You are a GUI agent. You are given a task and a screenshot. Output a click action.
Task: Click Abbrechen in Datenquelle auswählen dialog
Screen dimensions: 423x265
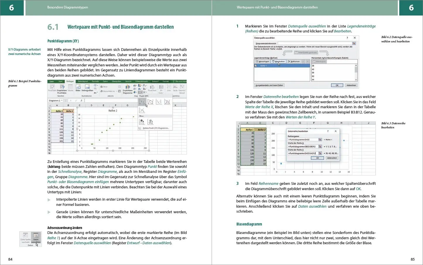pyautogui.click(x=351, y=85)
